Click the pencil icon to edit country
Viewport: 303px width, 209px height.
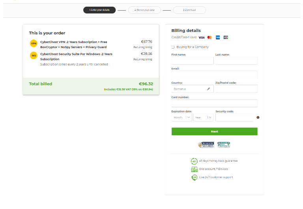tap(208, 89)
